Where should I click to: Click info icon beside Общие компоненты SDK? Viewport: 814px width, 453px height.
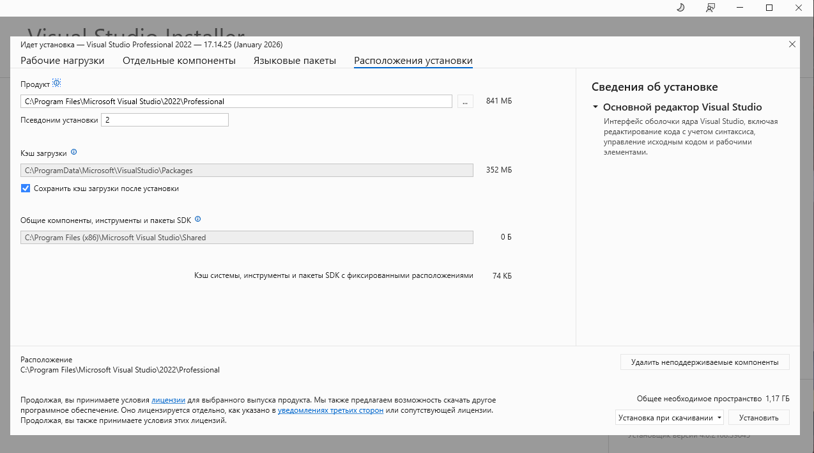tap(197, 219)
